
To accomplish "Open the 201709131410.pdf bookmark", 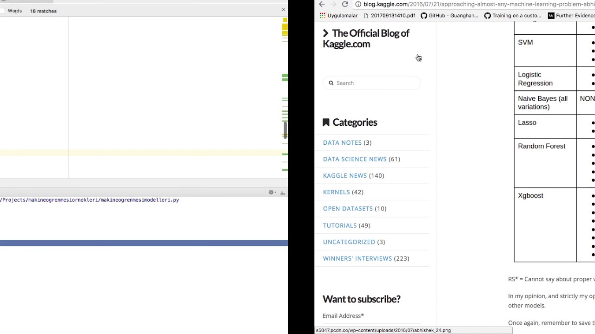I will point(389,15).
